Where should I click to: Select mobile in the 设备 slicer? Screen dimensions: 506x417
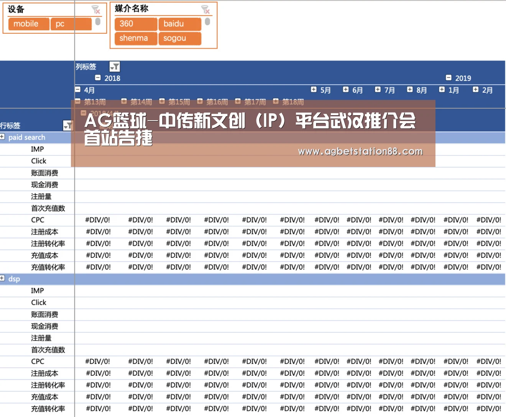[29, 24]
